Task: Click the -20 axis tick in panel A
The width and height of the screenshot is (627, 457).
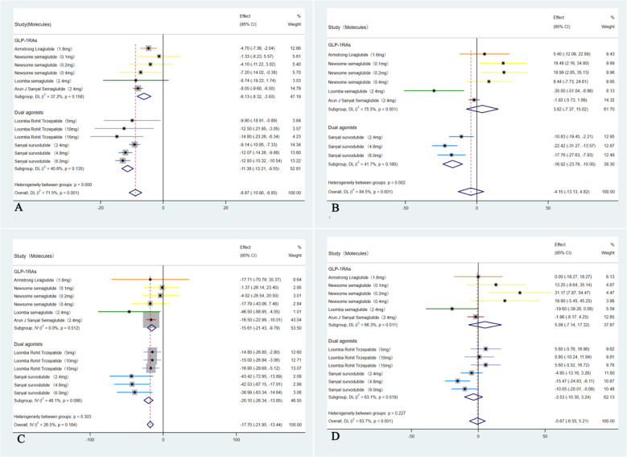Action: click(101, 208)
